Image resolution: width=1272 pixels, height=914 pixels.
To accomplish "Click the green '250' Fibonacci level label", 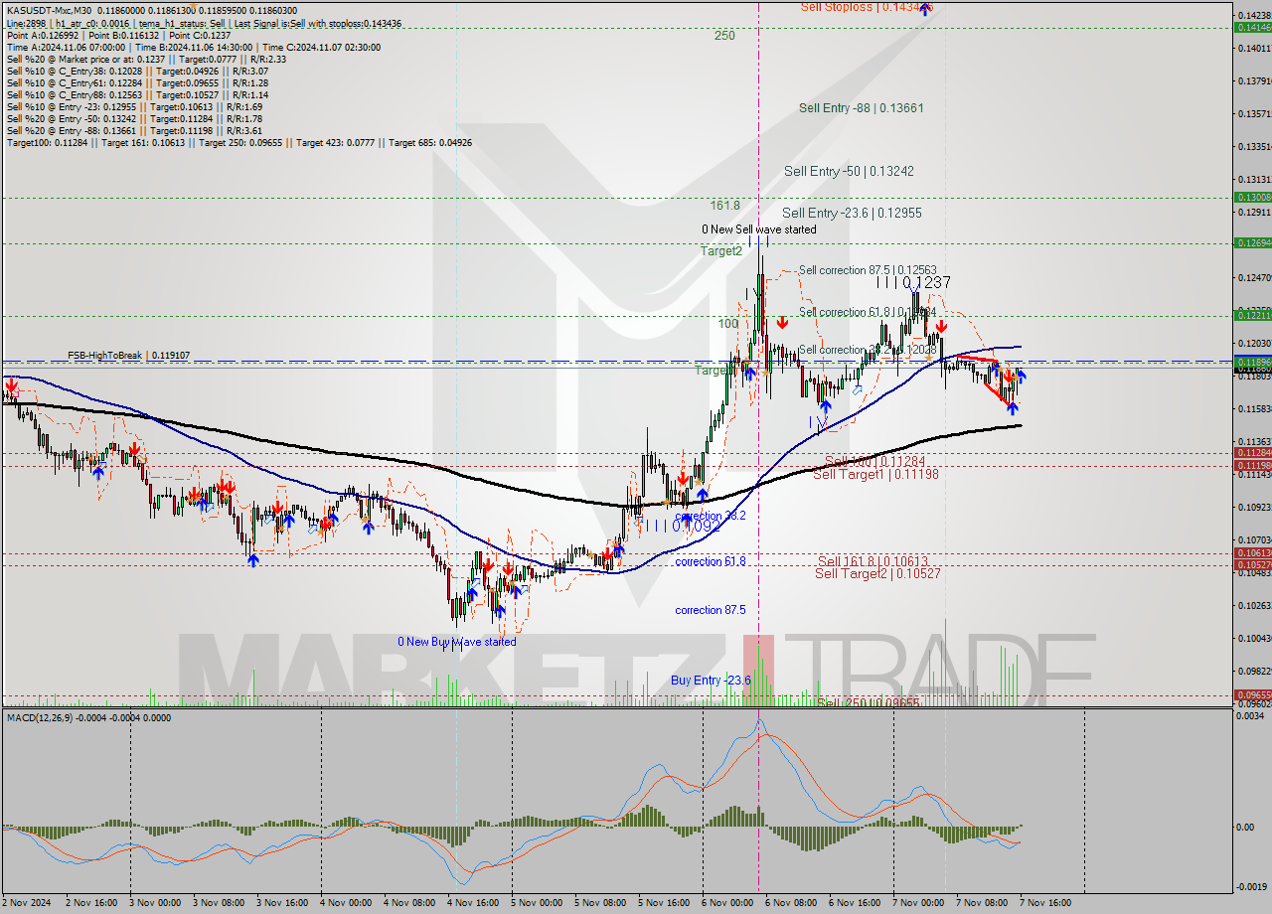I will pos(724,35).
